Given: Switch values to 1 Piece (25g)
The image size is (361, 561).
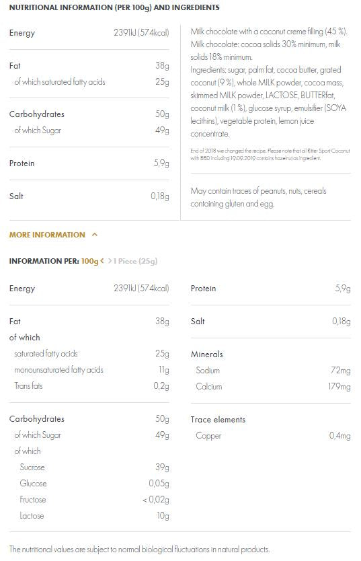Looking at the screenshot, I should click(x=135, y=261).
